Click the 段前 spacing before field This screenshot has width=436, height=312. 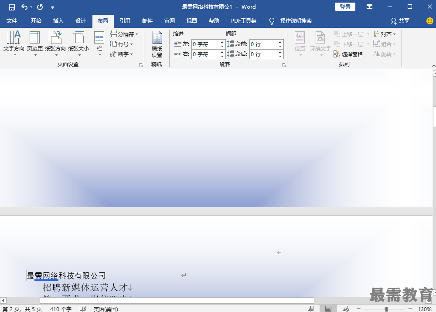click(x=263, y=44)
